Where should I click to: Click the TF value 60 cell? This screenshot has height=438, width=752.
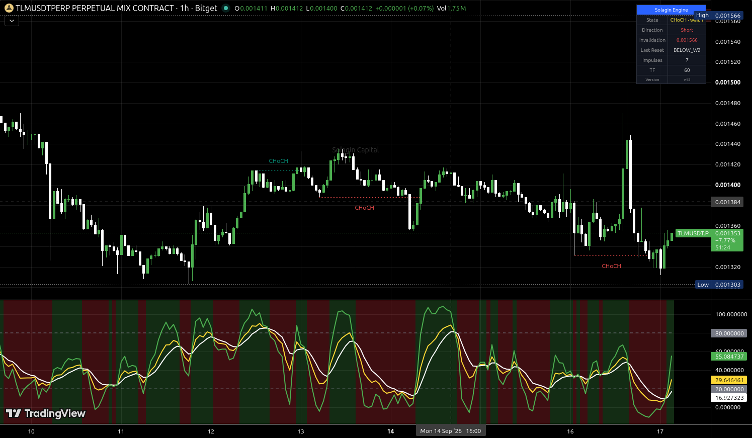(687, 70)
